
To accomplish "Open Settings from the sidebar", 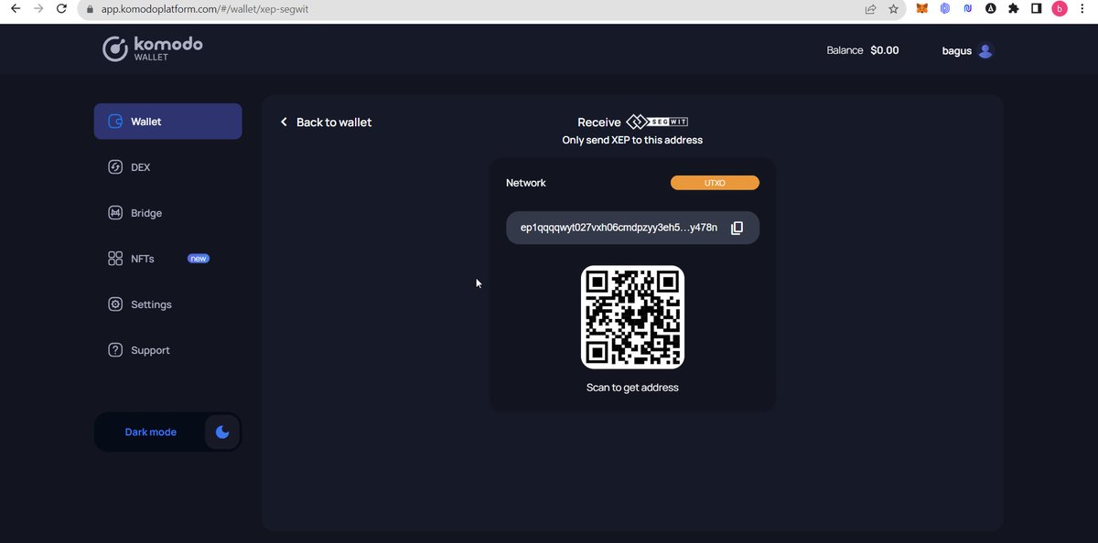I will point(151,304).
